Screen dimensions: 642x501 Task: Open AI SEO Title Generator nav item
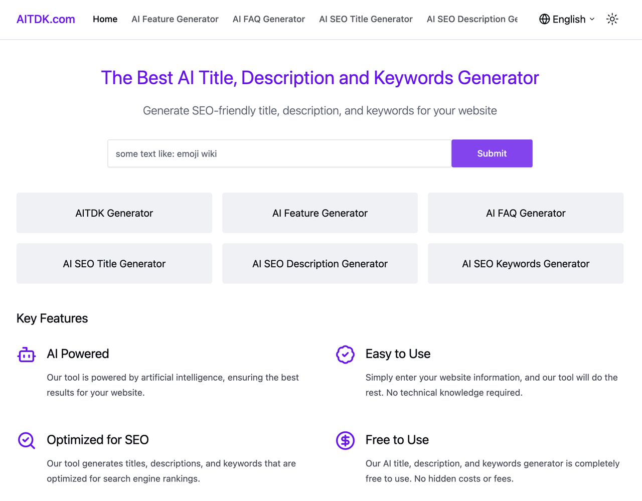(366, 19)
